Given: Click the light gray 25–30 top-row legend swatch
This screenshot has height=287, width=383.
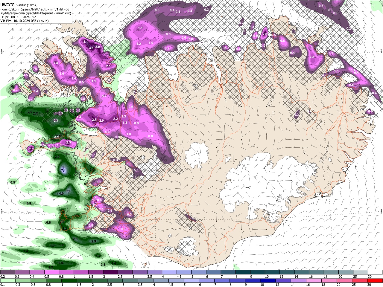Looking at the screenshot, I should [361, 272].
